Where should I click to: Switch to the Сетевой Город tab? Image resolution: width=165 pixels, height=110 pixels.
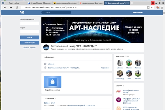tap(39, 3)
